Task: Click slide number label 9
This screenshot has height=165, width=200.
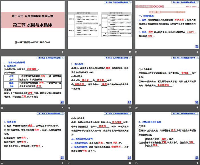Action: click(x=197, y=163)
